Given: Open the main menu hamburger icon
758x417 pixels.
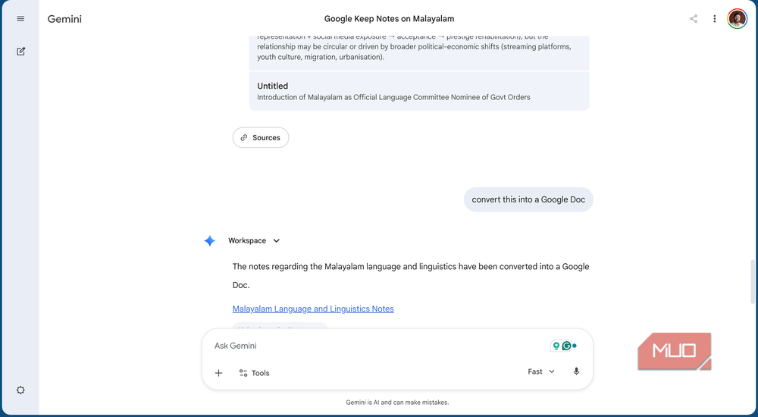Looking at the screenshot, I should [20, 19].
